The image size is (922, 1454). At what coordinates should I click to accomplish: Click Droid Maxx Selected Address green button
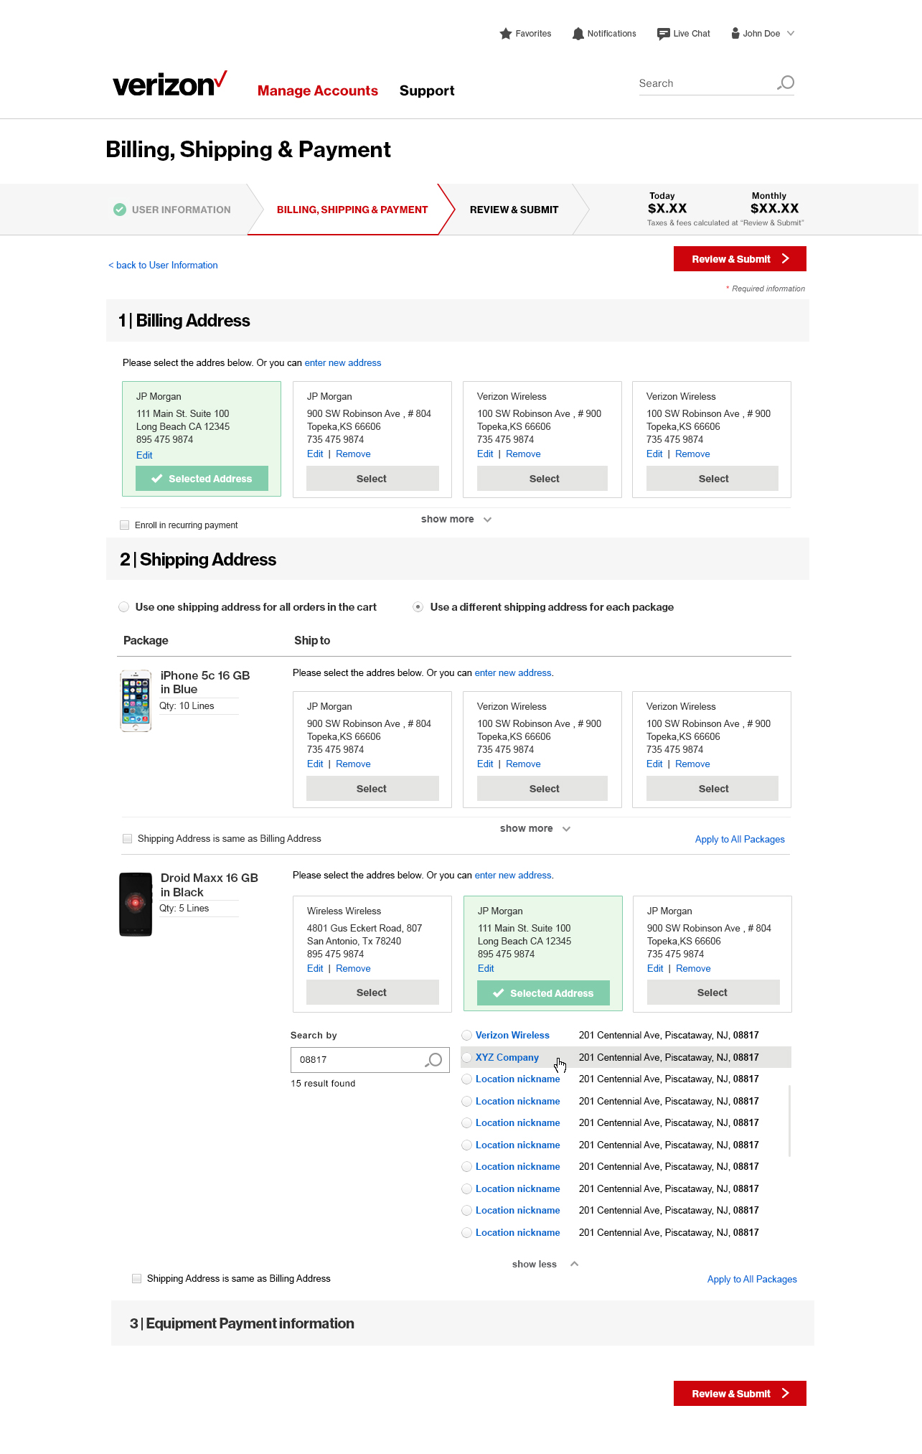pyautogui.click(x=543, y=993)
